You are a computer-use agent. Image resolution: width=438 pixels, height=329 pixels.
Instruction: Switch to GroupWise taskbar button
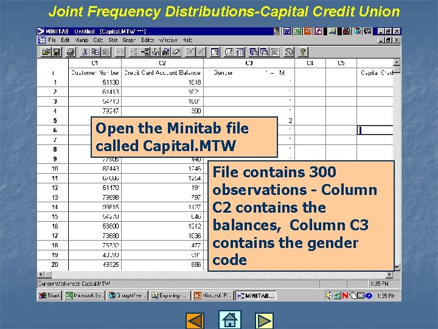pos(128,295)
